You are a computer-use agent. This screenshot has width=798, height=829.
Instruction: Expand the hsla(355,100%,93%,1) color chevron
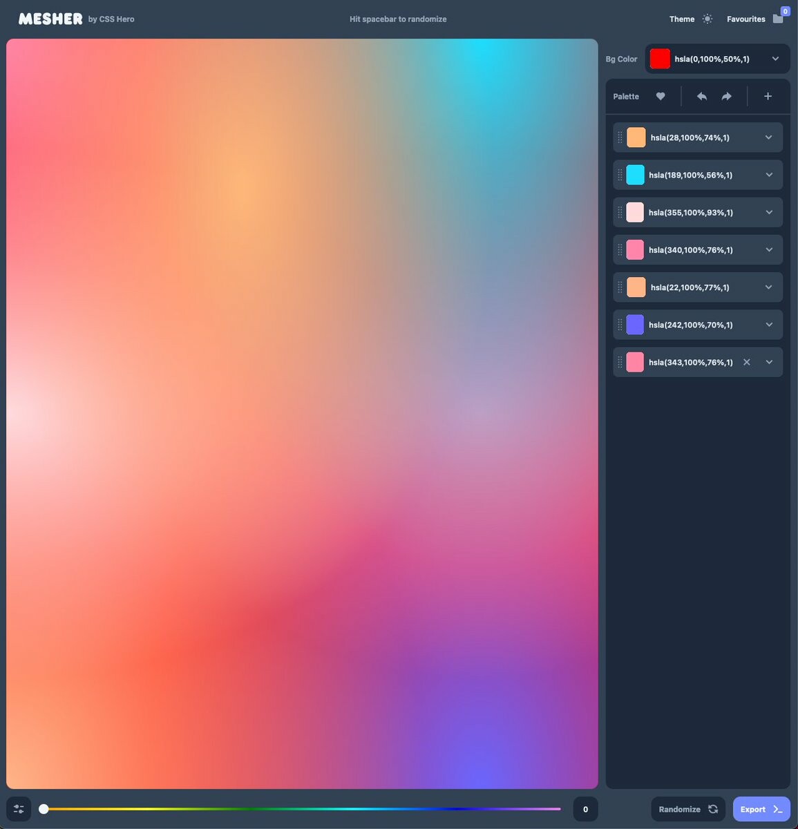click(x=769, y=212)
